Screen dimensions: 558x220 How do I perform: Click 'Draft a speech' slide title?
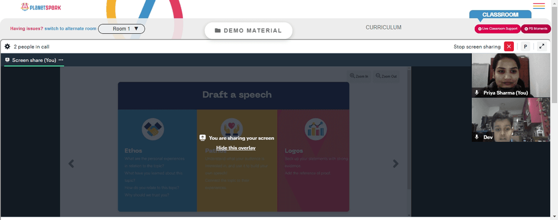(x=237, y=95)
